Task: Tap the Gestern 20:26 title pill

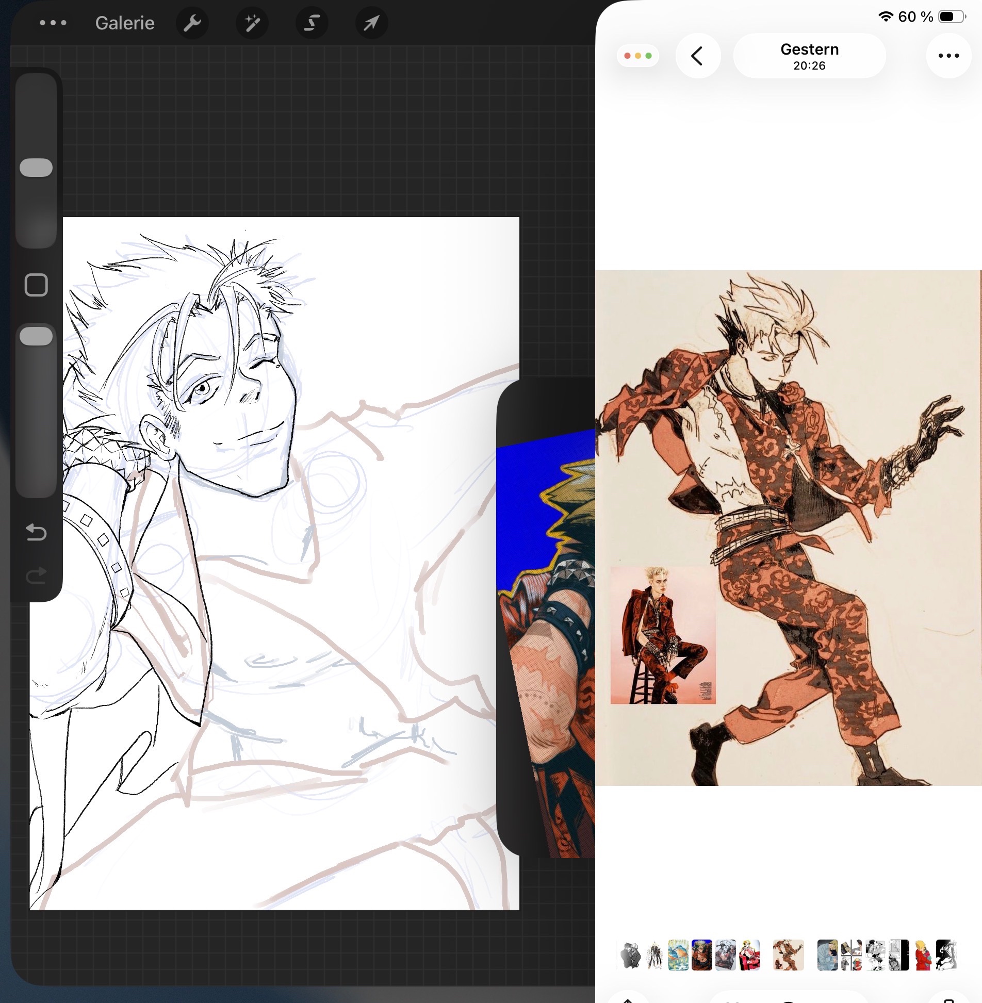Action: point(809,56)
